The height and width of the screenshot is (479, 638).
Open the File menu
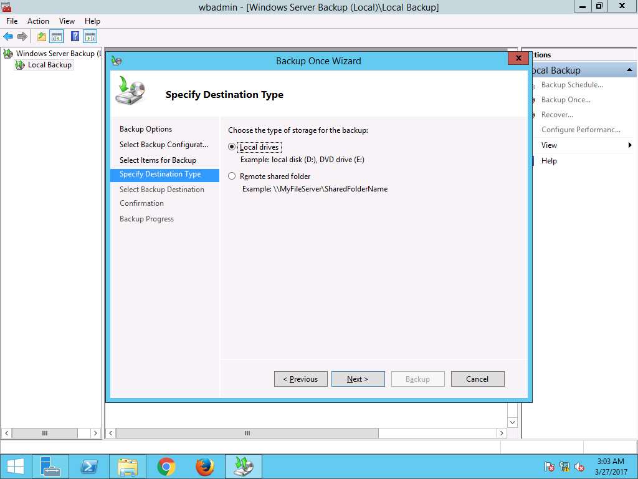pos(12,21)
